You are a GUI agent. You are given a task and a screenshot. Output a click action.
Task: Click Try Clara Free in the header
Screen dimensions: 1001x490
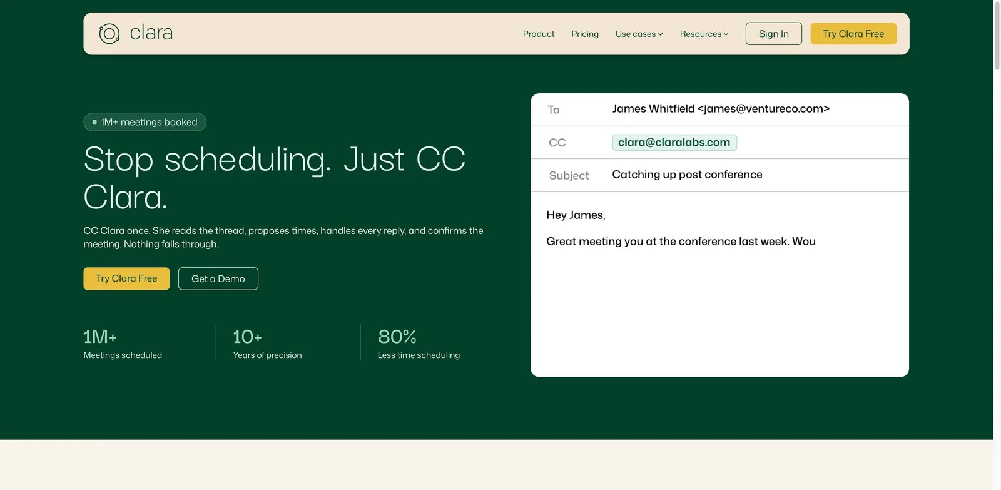click(x=853, y=34)
